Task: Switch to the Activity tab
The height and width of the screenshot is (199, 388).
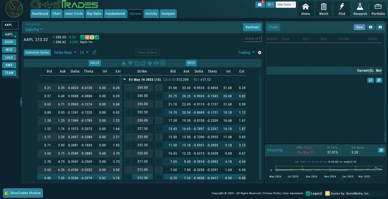Action: coord(151,14)
